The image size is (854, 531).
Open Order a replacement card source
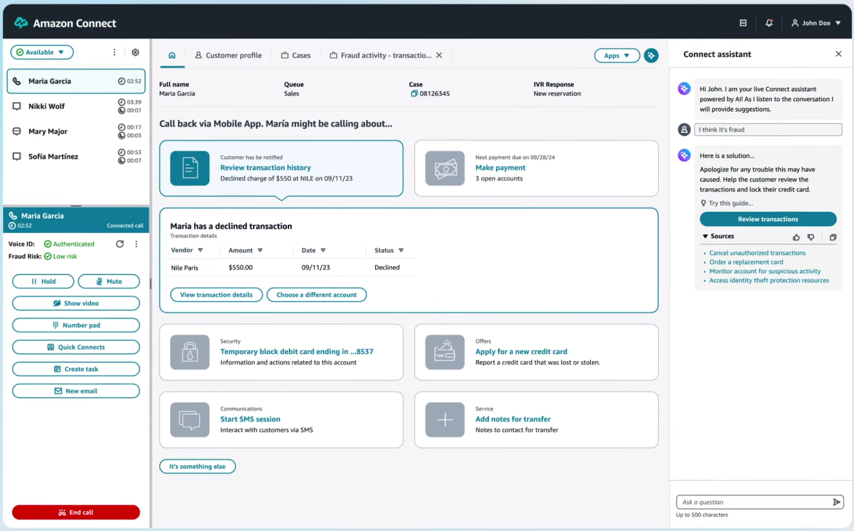point(746,262)
